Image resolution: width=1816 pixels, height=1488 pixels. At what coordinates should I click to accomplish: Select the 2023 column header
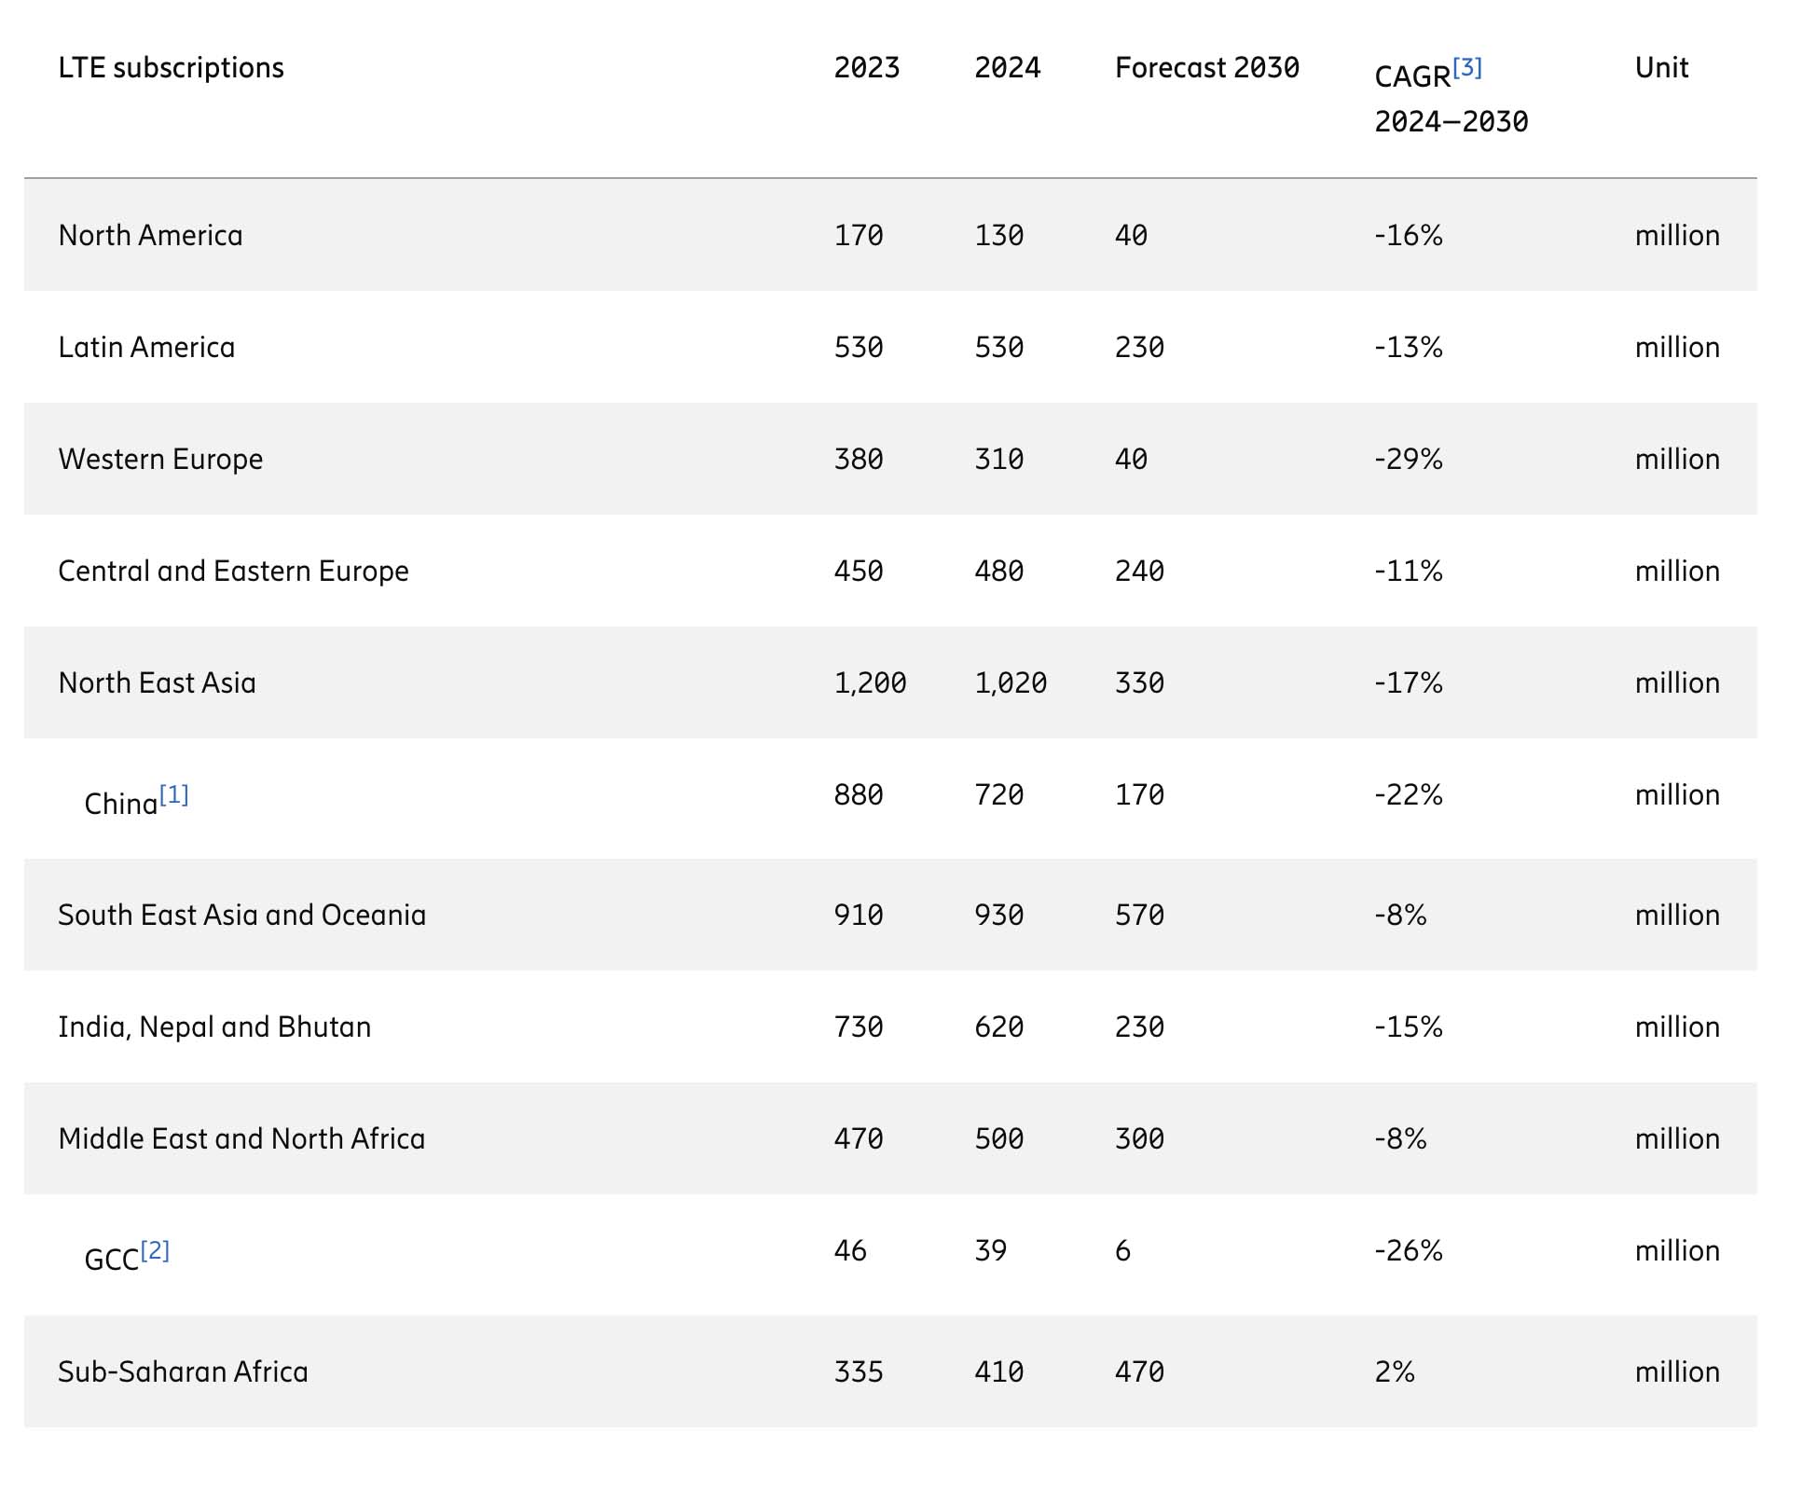pyautogui.click(x=867, y=68)
